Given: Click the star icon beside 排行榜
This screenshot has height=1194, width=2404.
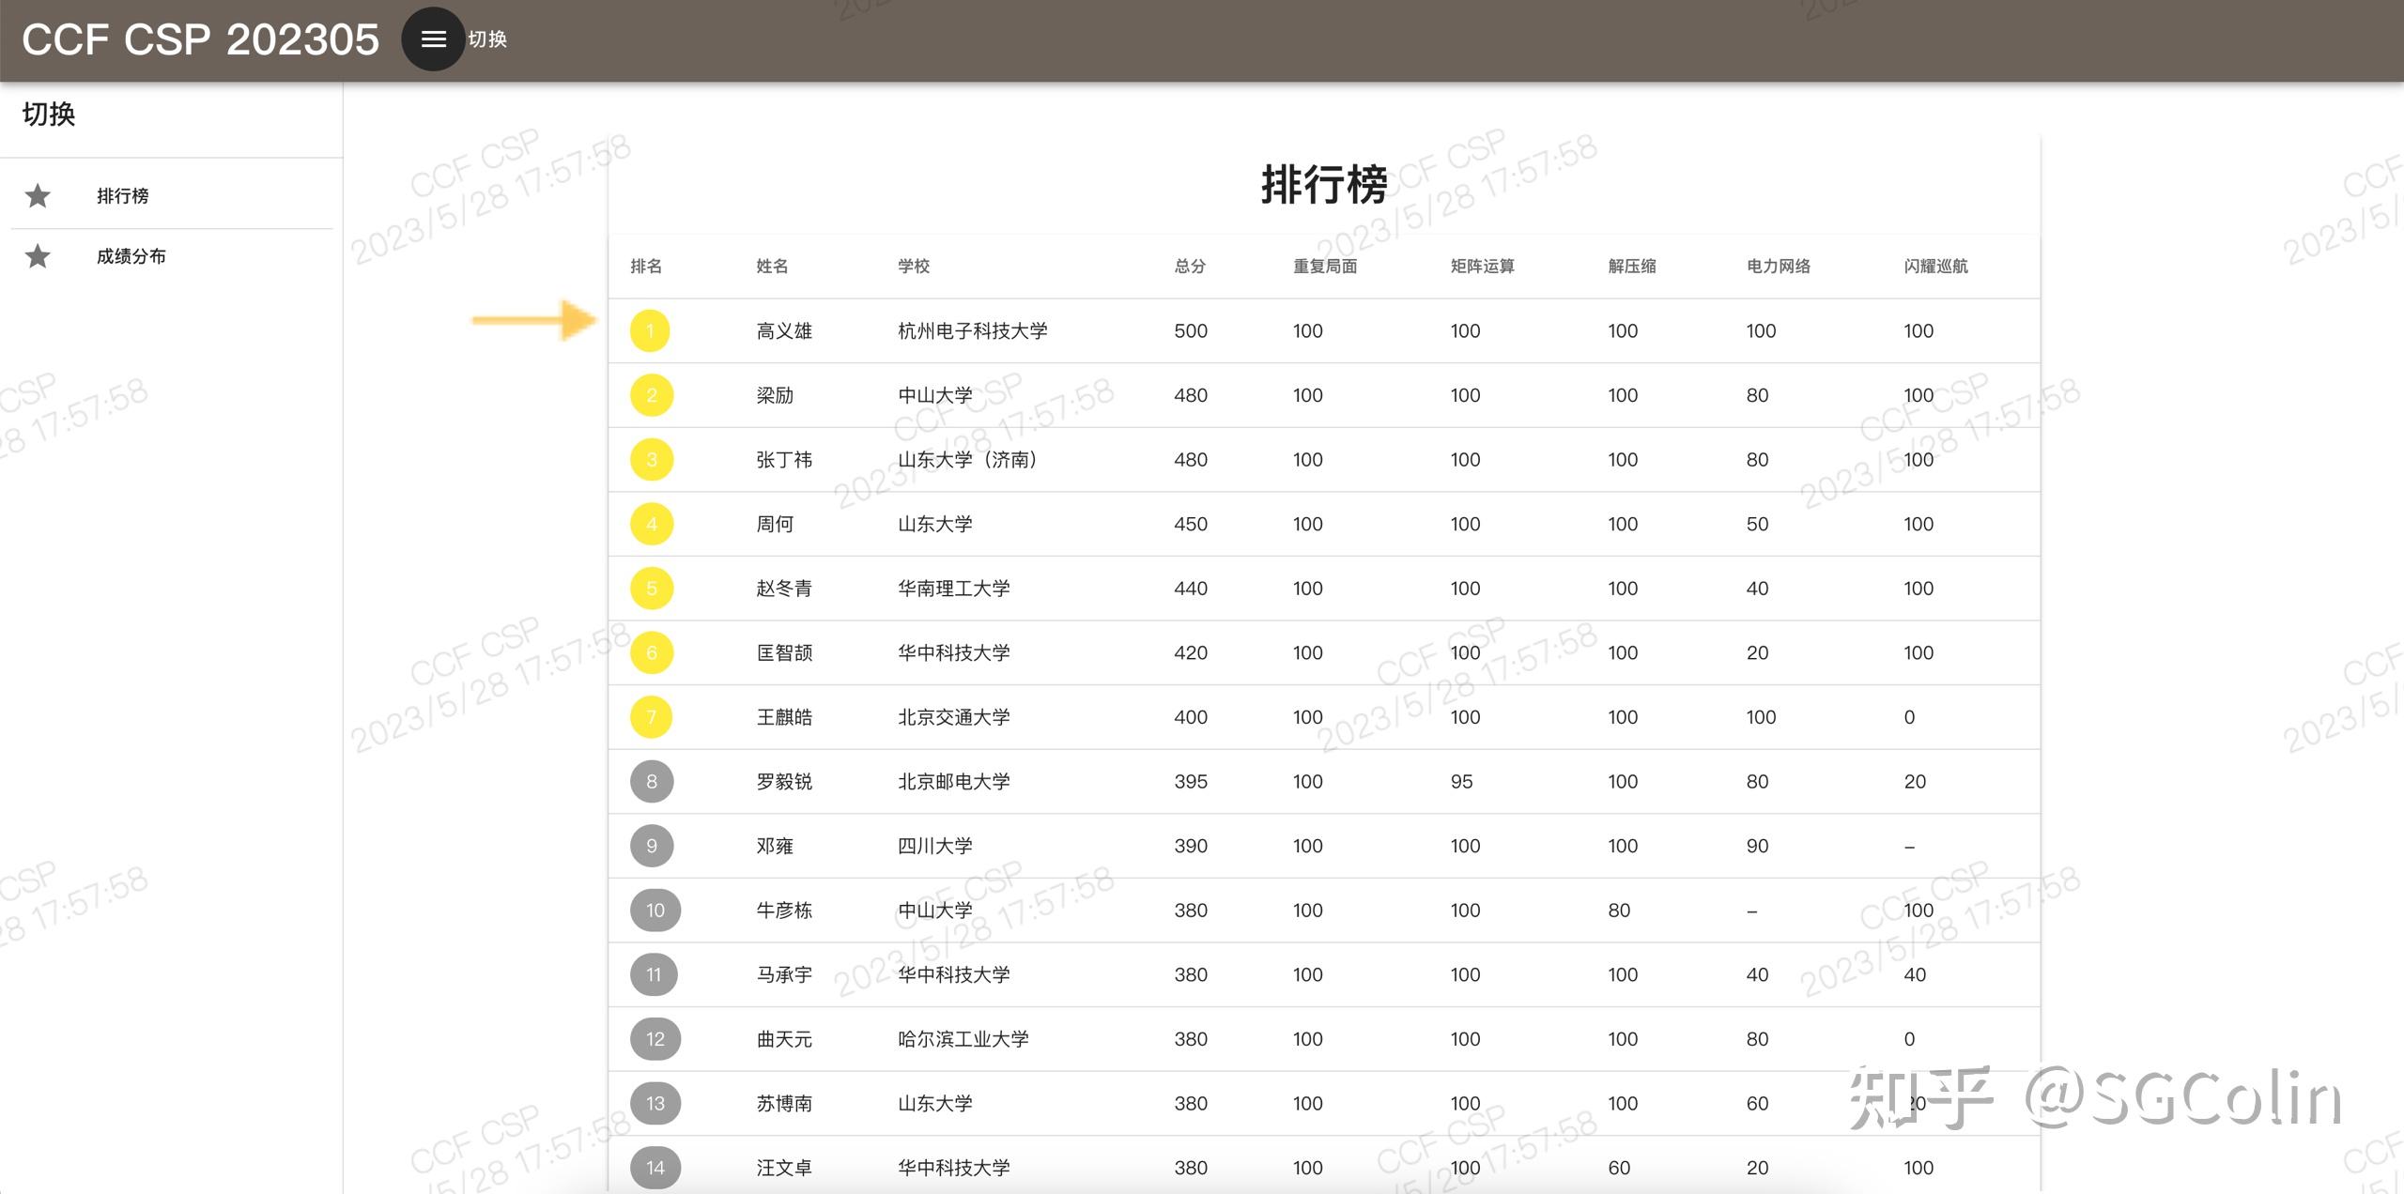Looking at the screenshot, I should coord(39,195).
